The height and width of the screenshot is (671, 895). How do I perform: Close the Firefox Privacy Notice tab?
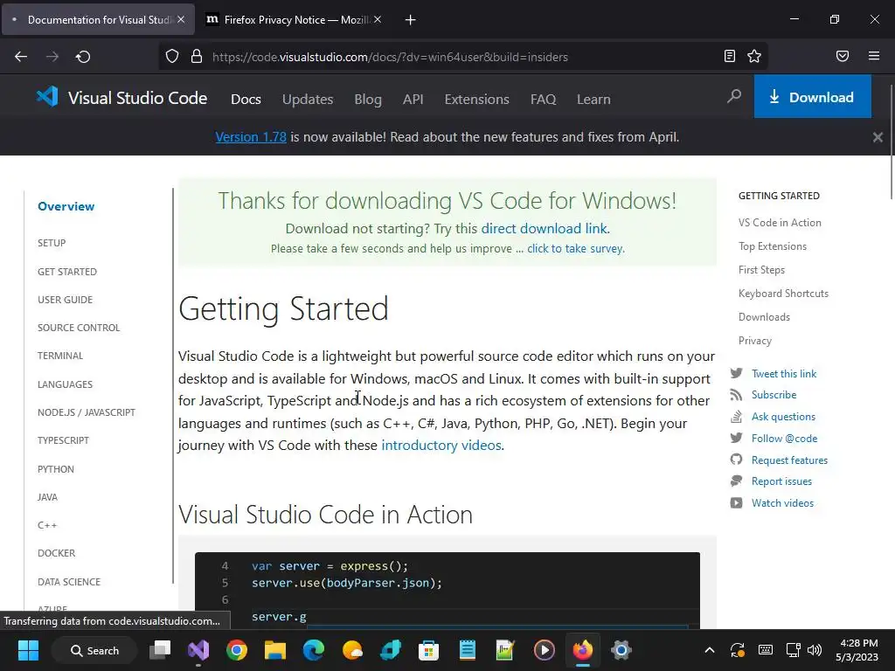click(378, 19)
